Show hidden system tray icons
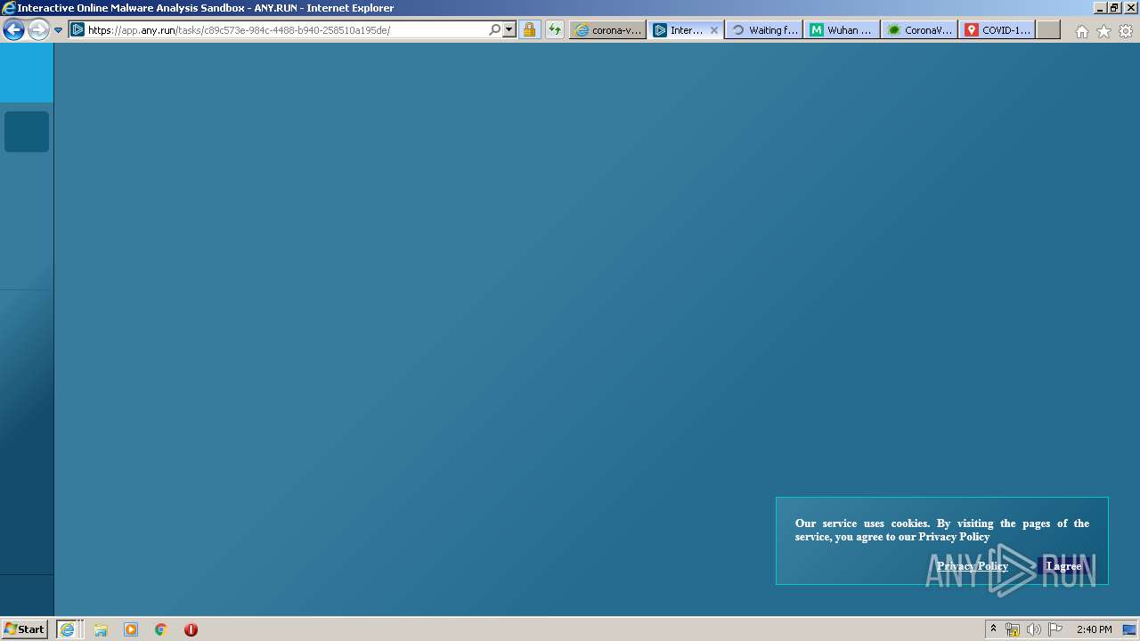The image size is (1140, 641). click(x=993, y=629)
